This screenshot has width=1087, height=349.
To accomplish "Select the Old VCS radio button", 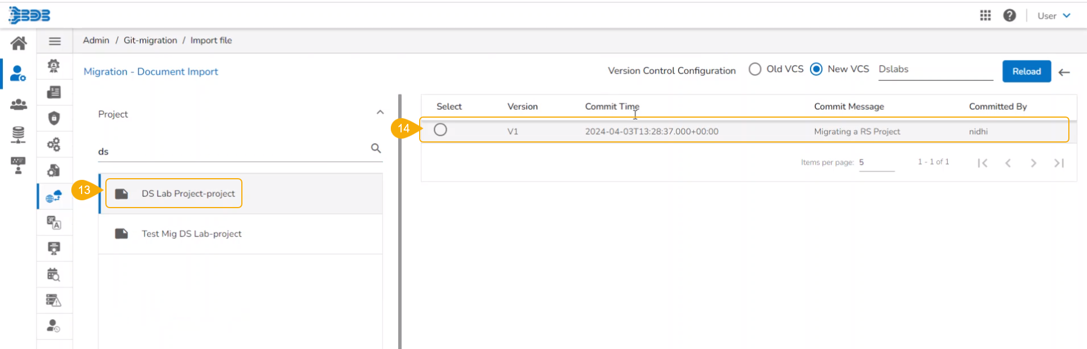I will tap(755, 69).
